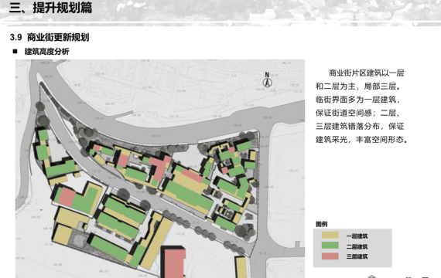Click the 一层建筑 legend label

(x=357, y=236)
